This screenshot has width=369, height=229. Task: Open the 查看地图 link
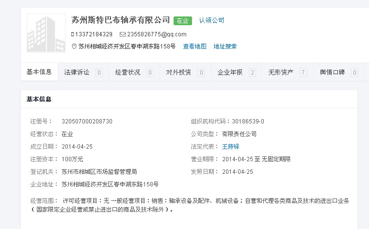click(194, 46)
